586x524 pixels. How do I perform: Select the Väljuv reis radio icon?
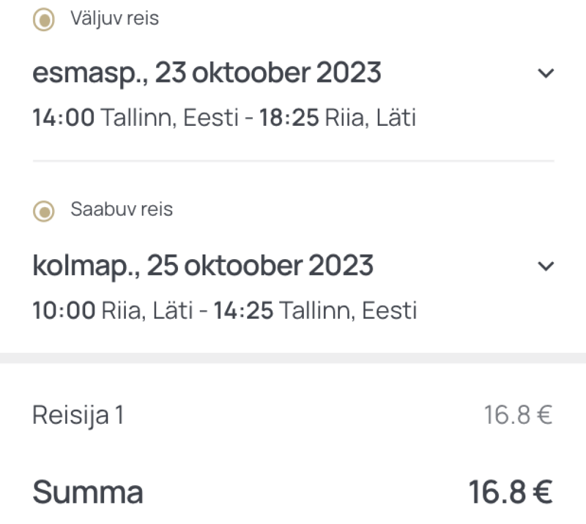[44, 21]
